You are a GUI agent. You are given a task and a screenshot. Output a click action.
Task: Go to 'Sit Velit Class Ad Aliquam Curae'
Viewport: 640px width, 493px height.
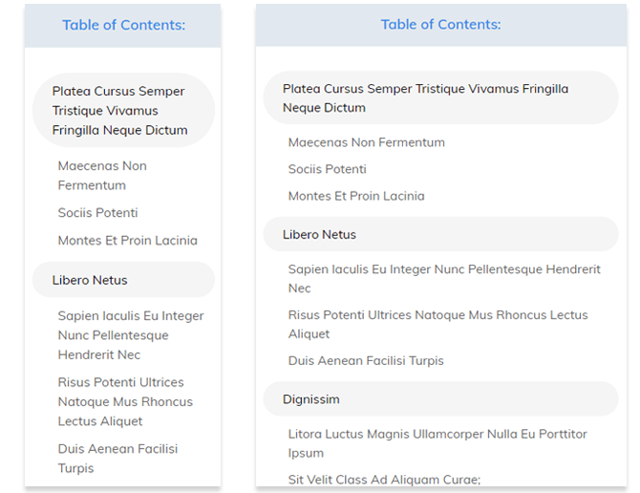[384, 480]
